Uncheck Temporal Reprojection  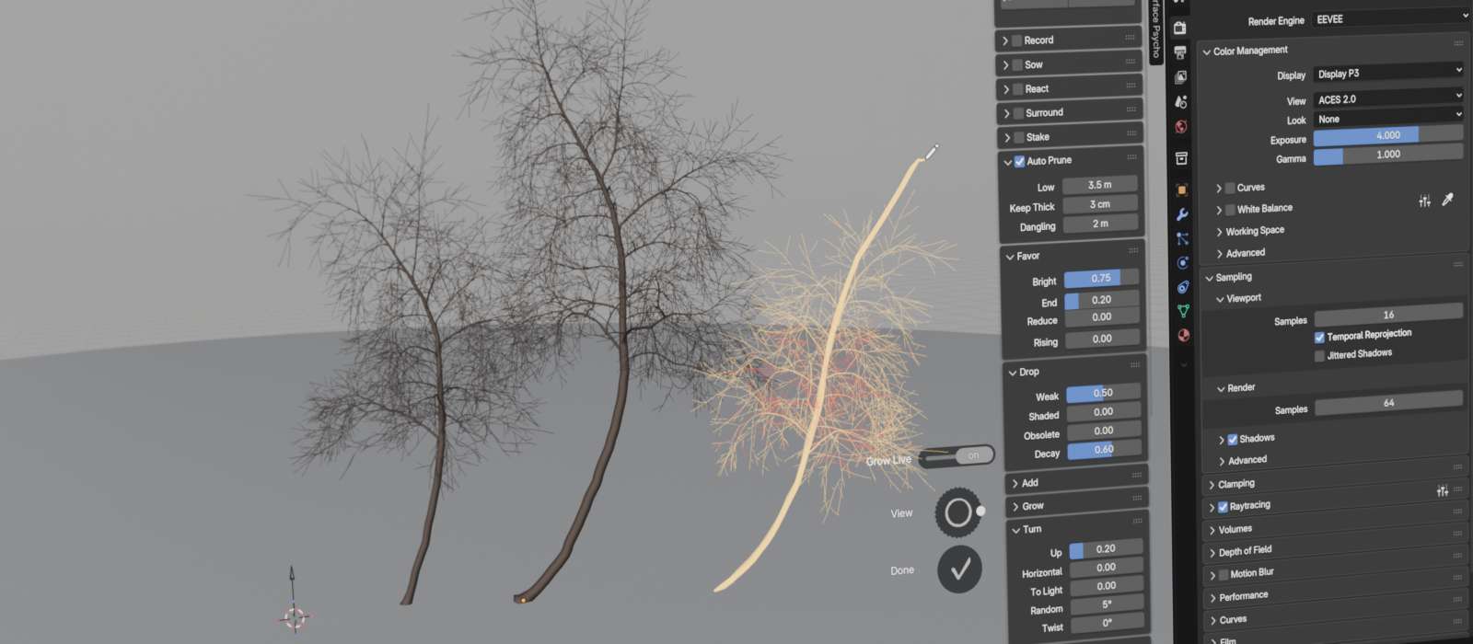1319,338
